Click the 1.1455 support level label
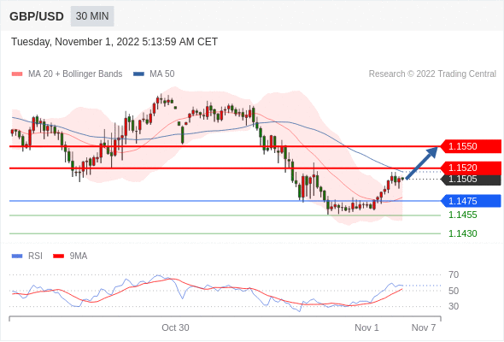The width and height of the screenshot is (504, 342). click(462, 215)
